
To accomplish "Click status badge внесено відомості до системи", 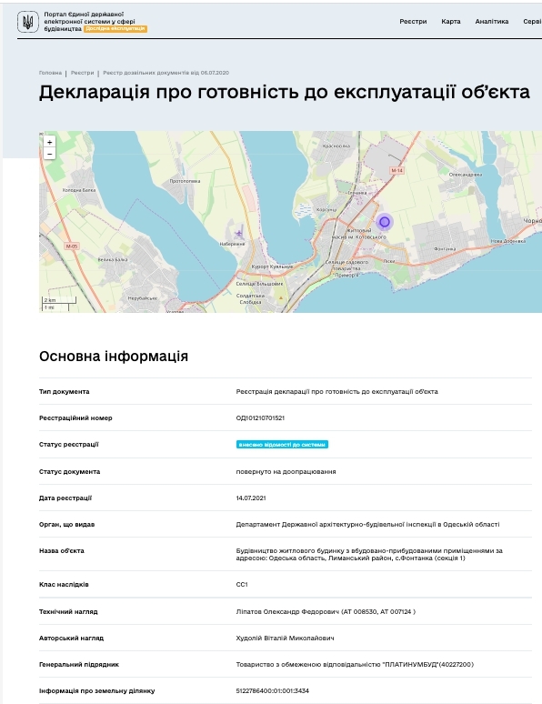I will tap(282, 445).
